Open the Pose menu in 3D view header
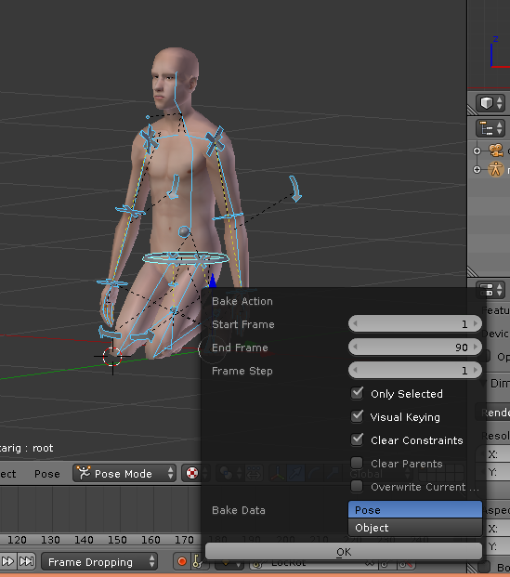 (47, 474)
